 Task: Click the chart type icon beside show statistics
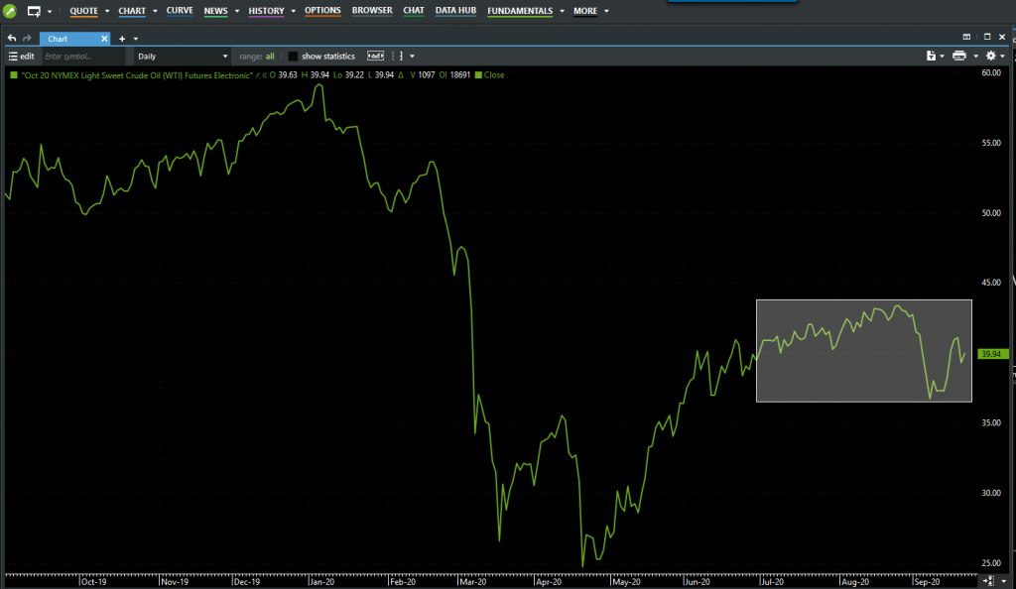tap(376, 57)
